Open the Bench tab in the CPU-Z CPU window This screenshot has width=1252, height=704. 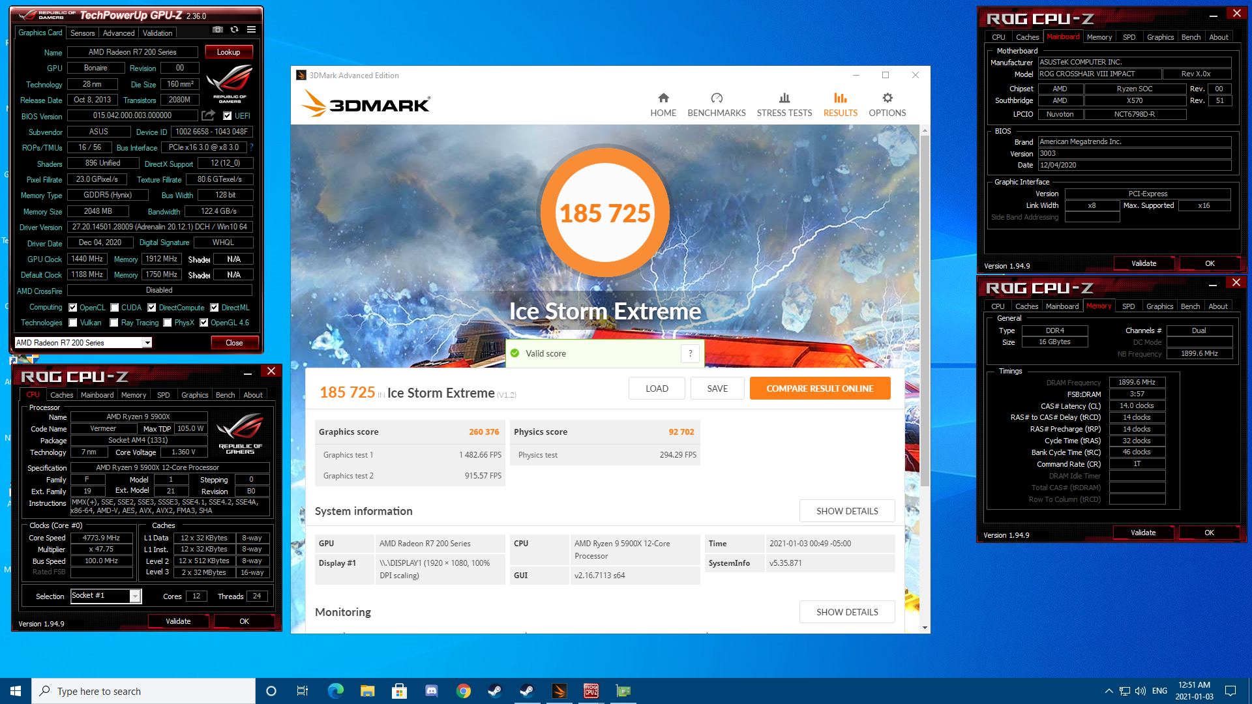coord(225,395)
